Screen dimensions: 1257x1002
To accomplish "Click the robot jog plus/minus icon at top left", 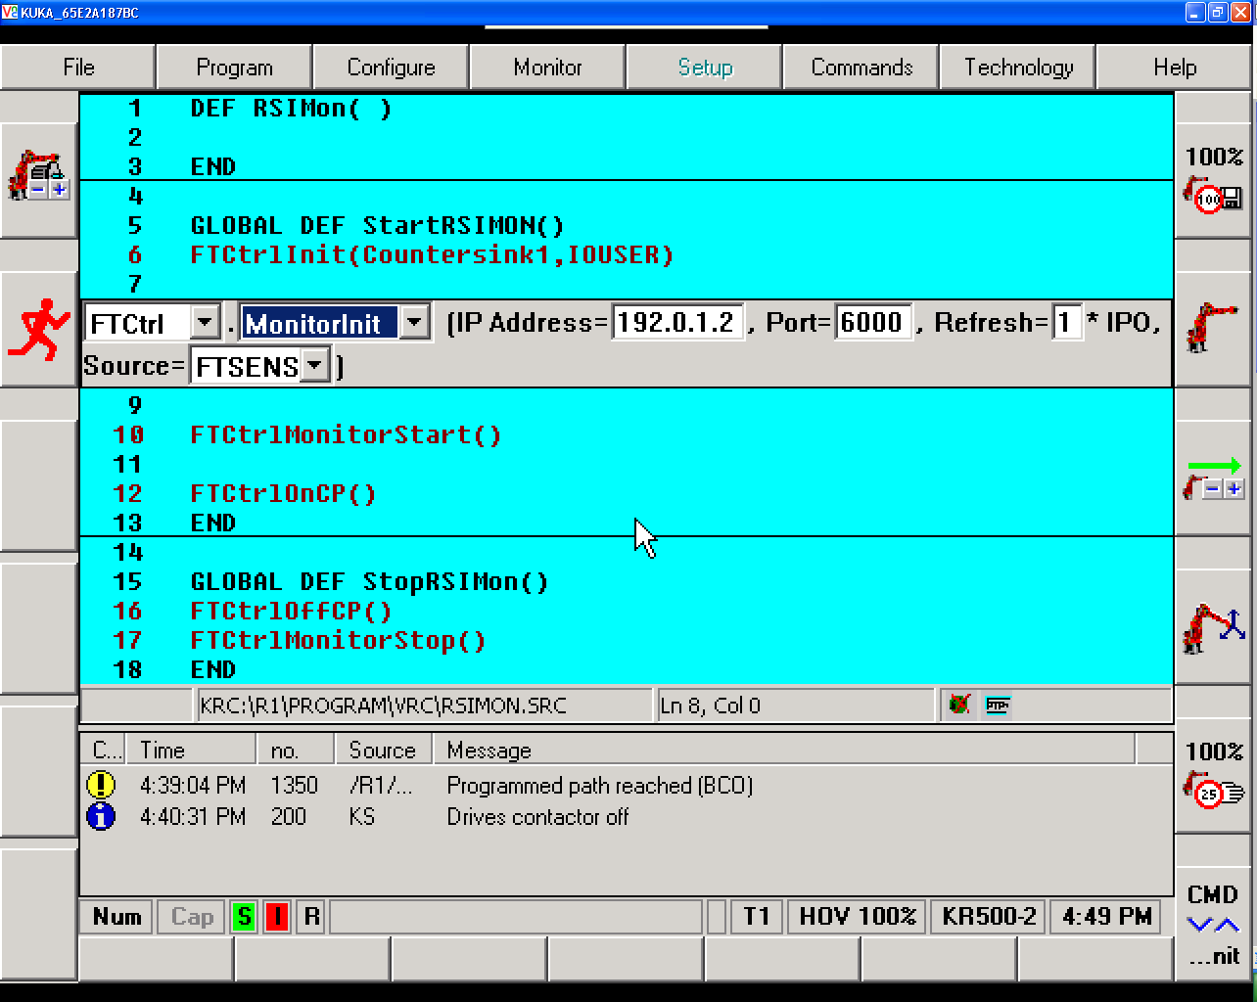I will (39, 176).
